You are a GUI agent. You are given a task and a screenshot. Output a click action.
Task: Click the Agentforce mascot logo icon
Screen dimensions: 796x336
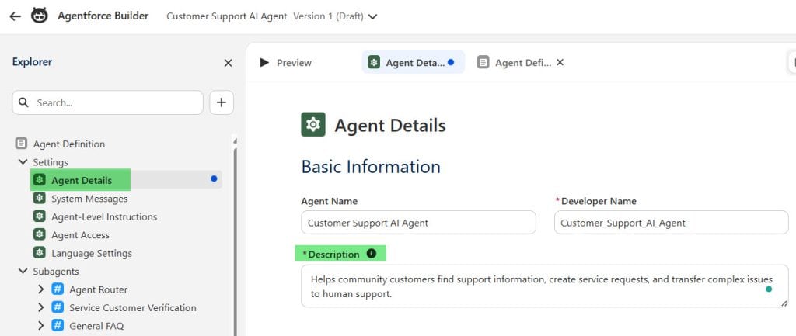click(x=40, y=16)
